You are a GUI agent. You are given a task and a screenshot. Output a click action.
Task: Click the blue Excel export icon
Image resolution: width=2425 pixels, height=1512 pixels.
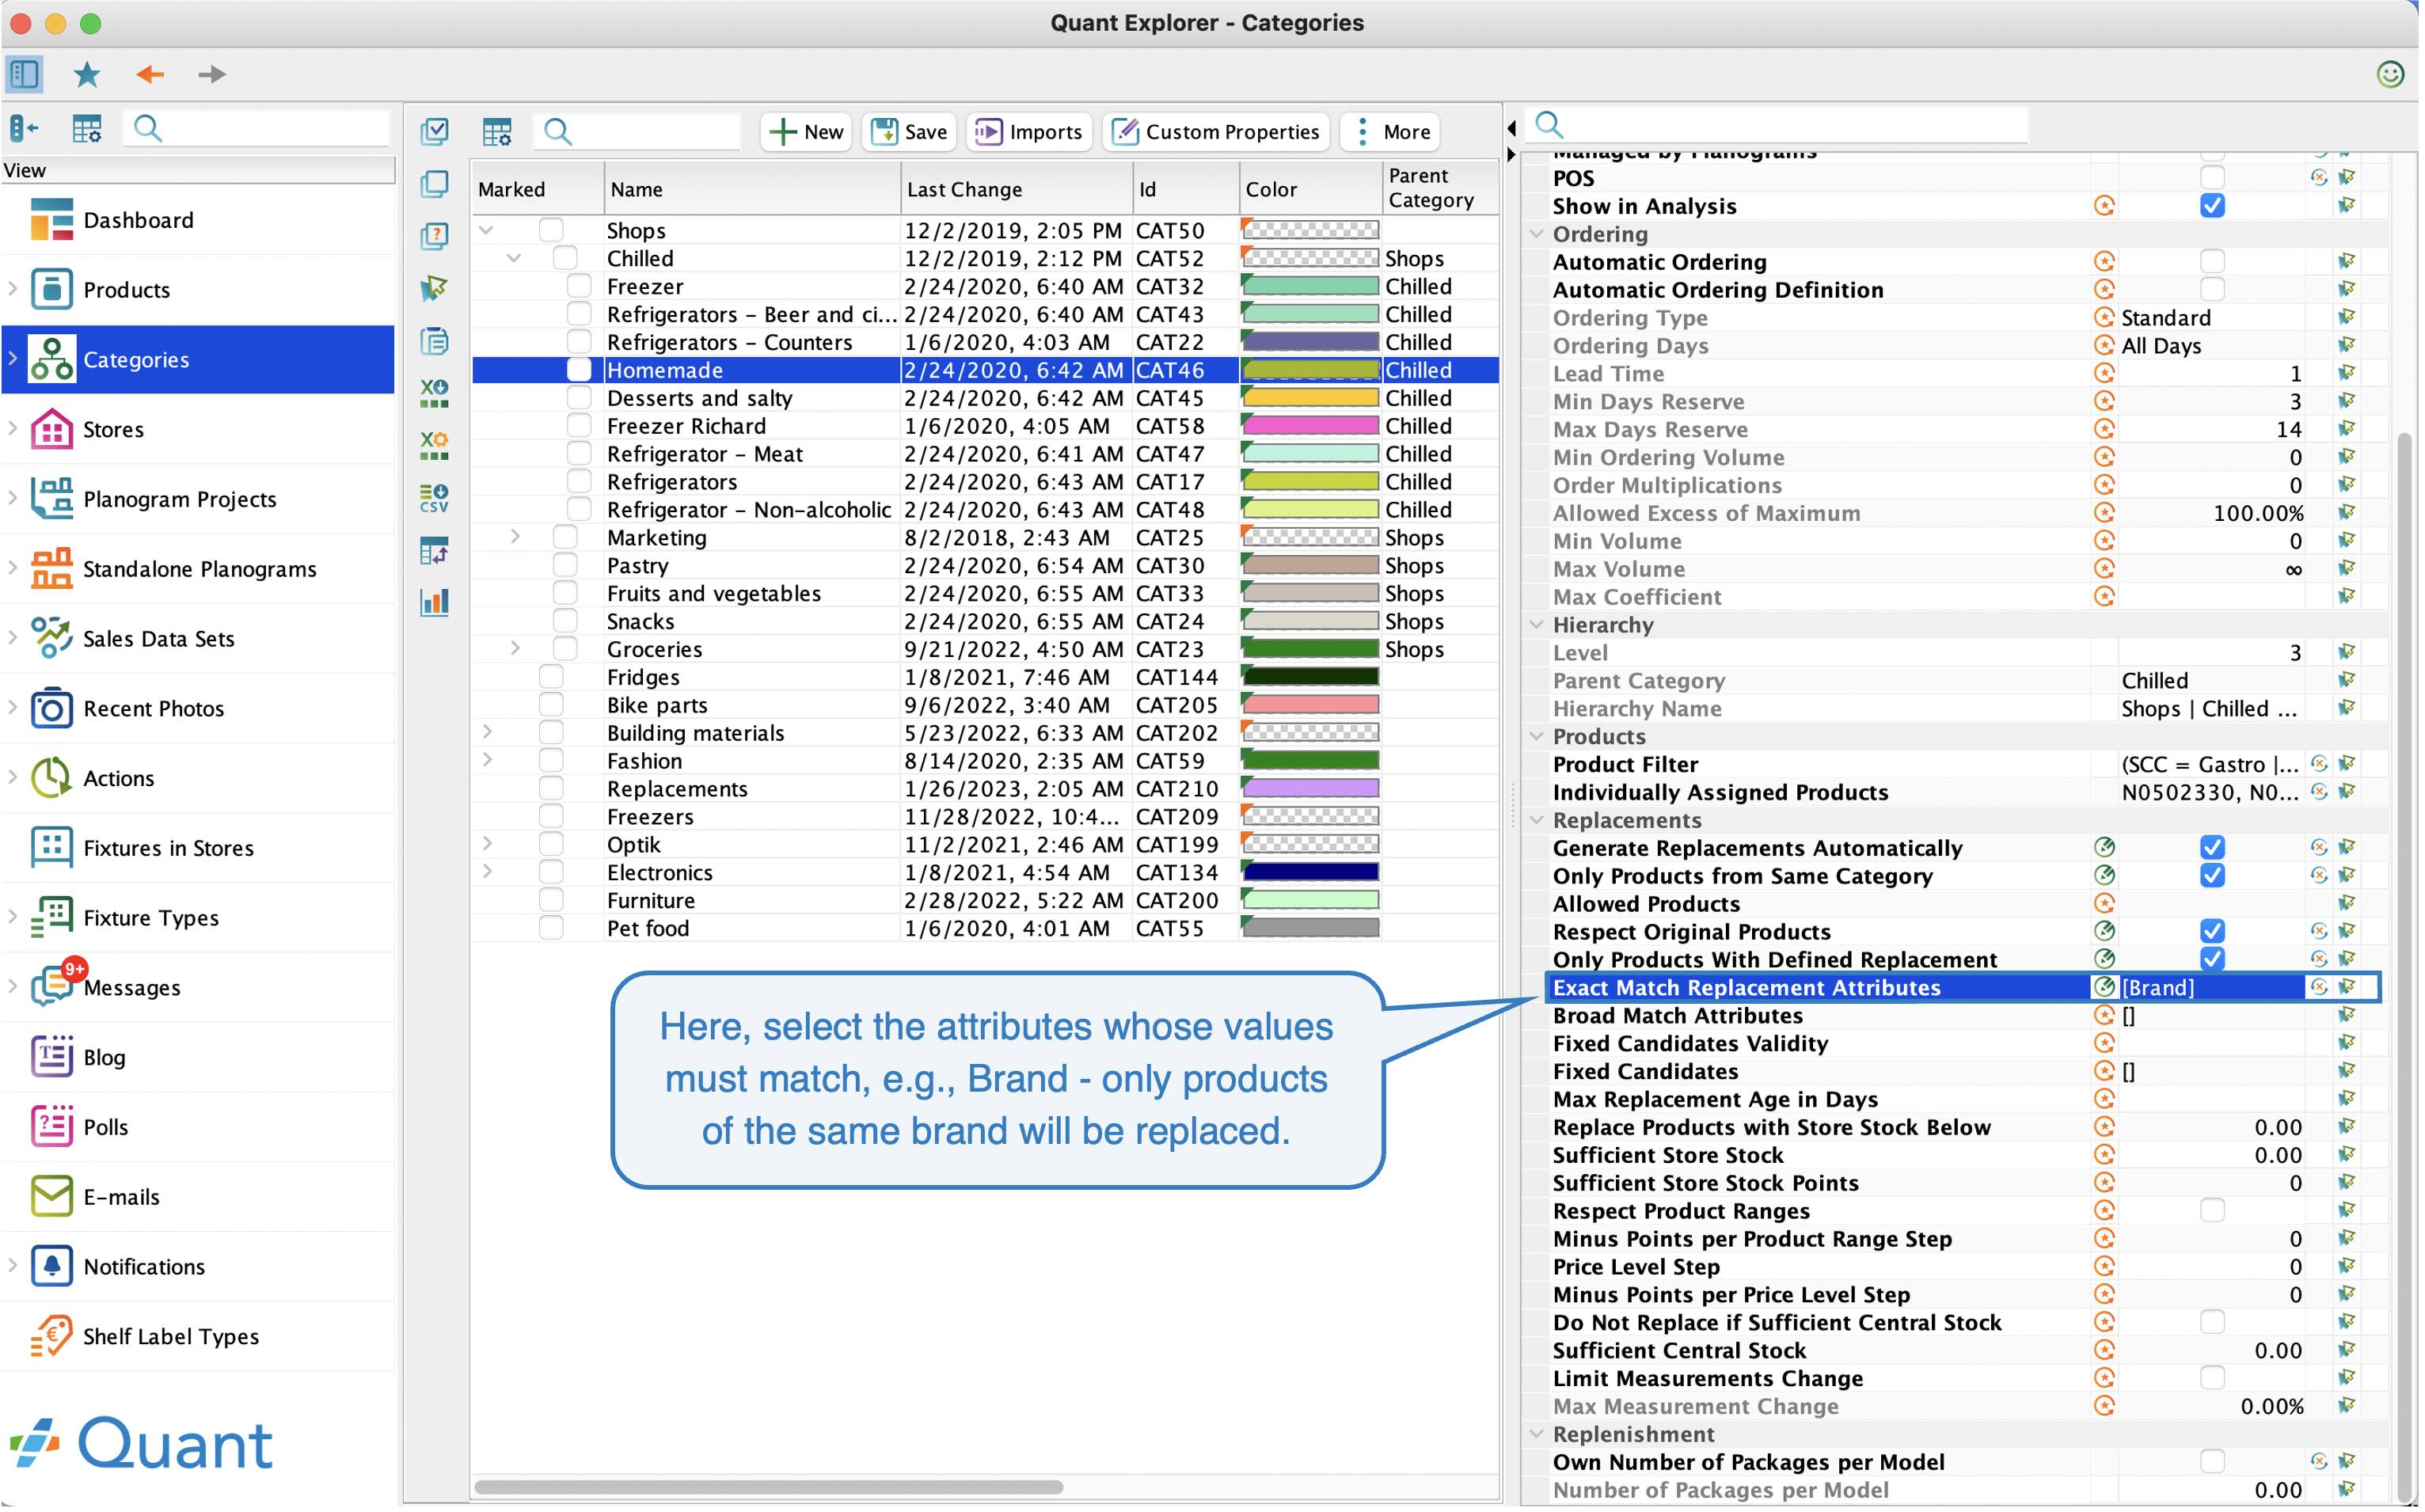(435, 393)
